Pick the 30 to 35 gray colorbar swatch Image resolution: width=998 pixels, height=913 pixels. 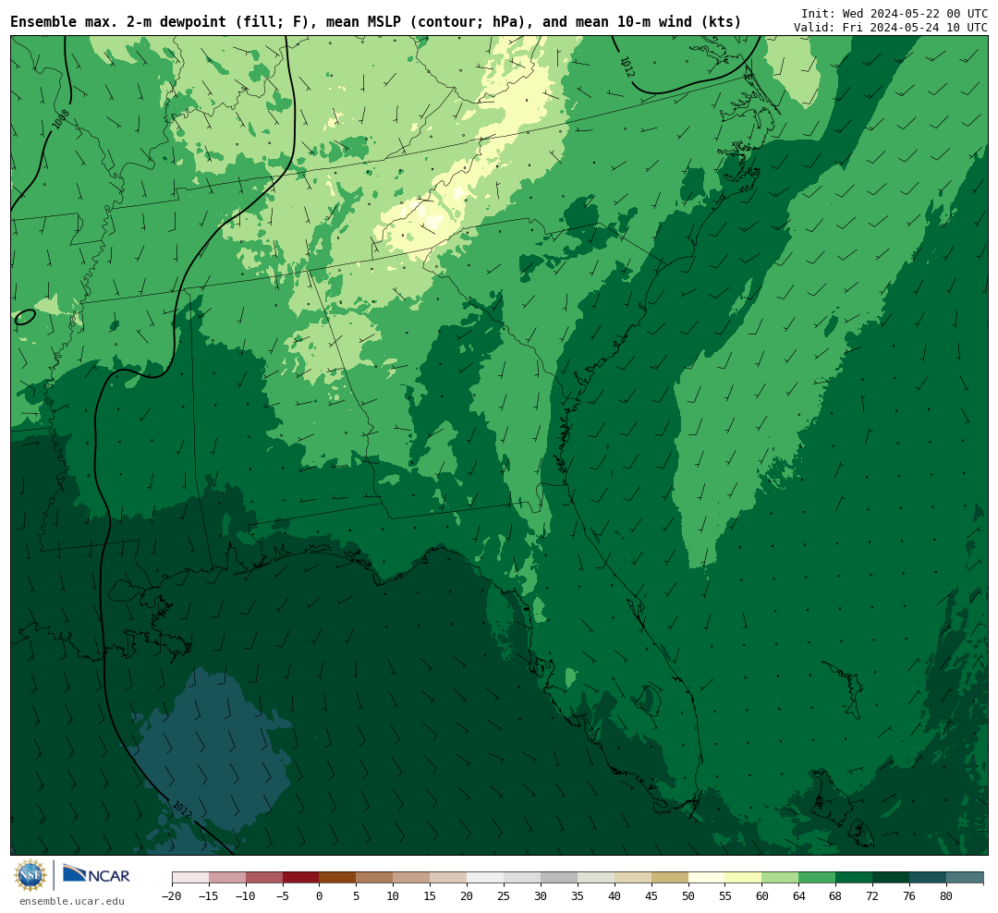559,878
